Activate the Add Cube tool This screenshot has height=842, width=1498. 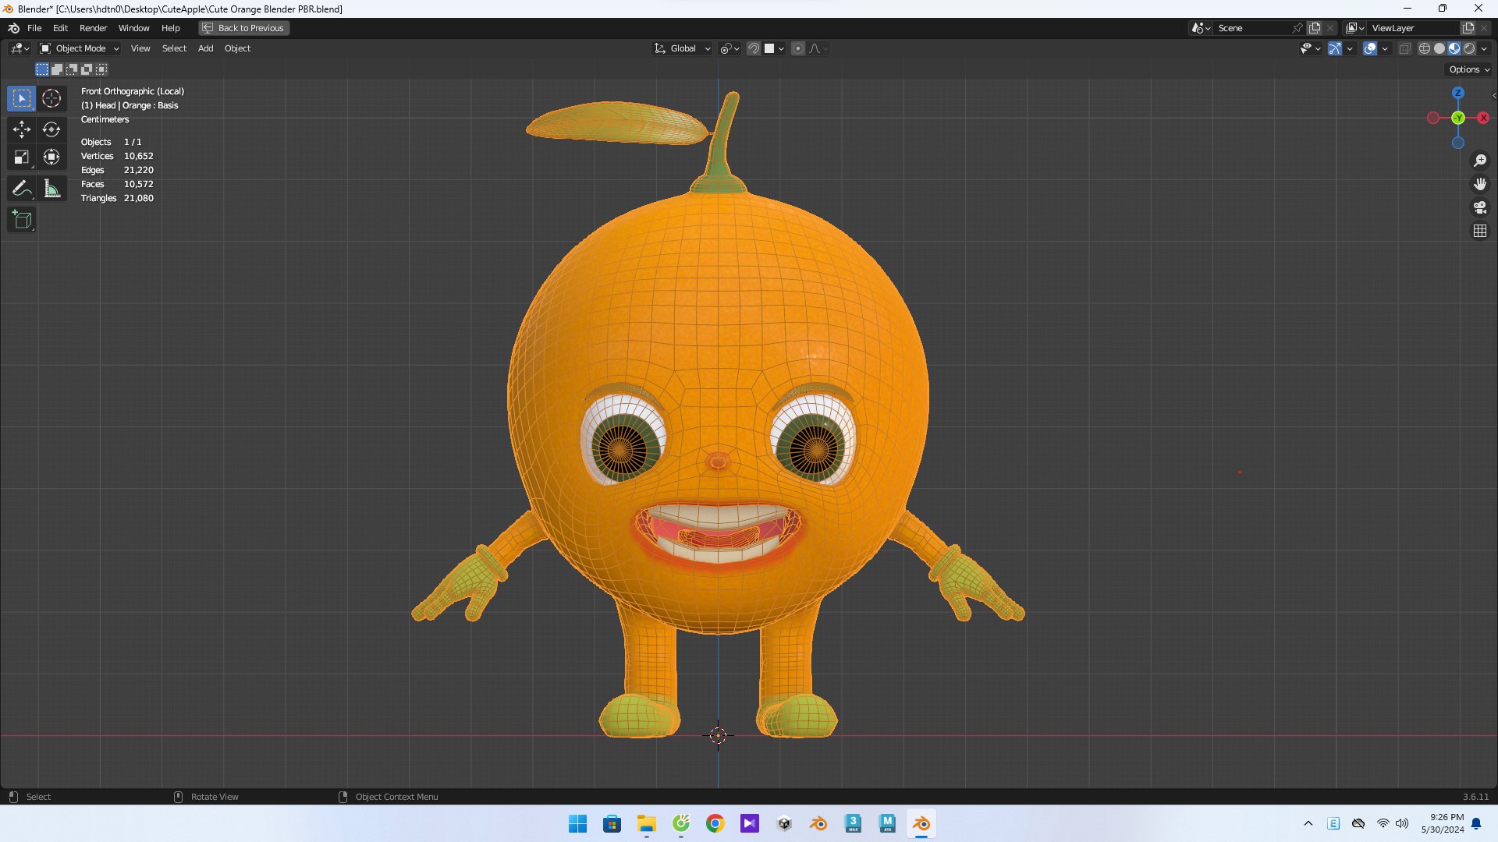(22, 220)
